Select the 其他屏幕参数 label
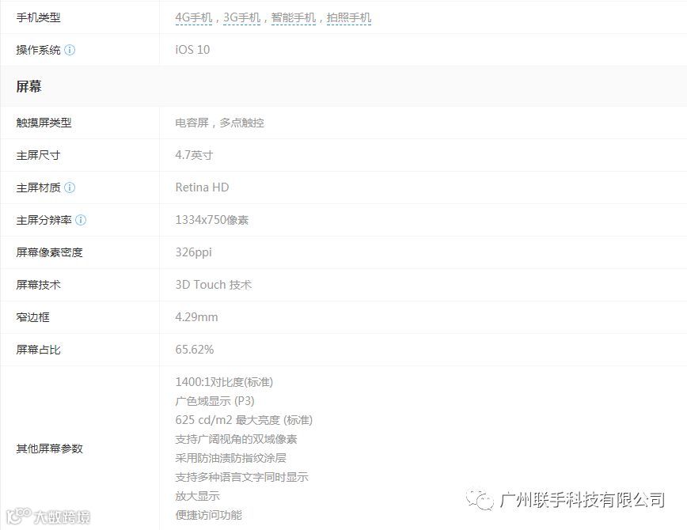This screenshot has height=530, width=687. pyautogui.click(x=49, y=449)
